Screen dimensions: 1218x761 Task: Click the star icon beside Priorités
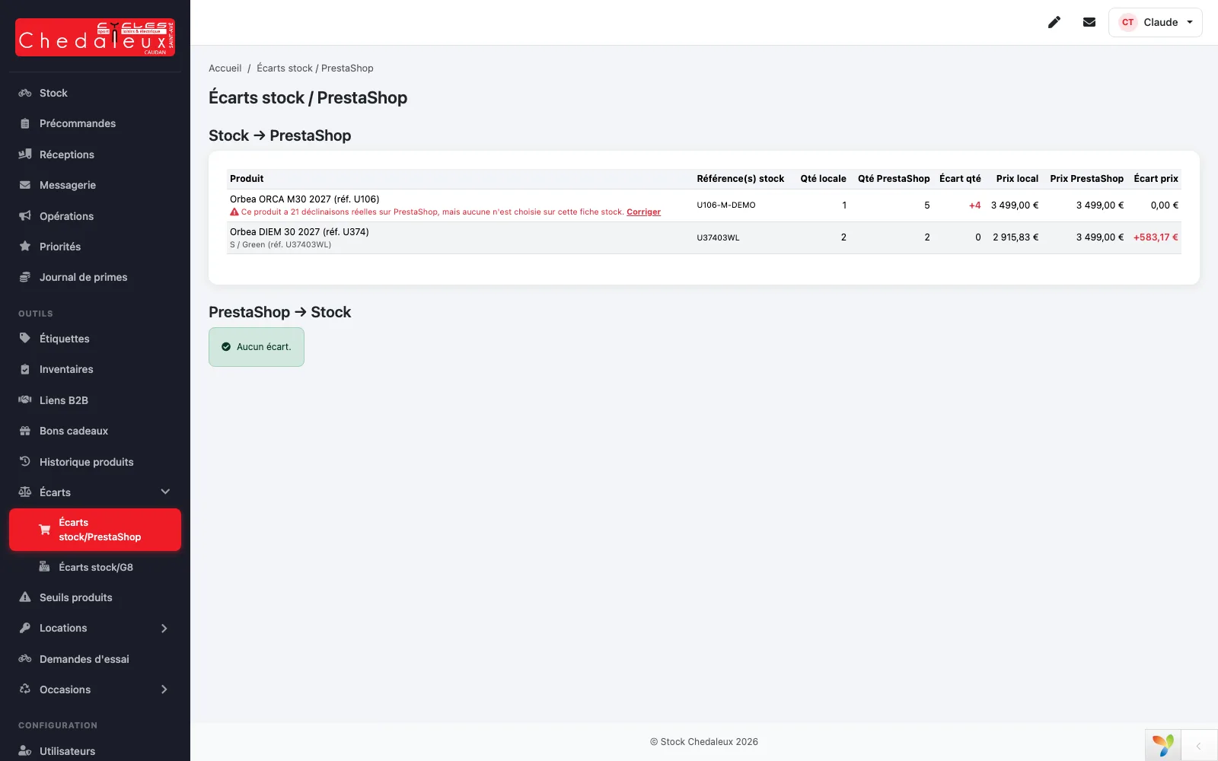pos(25,247)
